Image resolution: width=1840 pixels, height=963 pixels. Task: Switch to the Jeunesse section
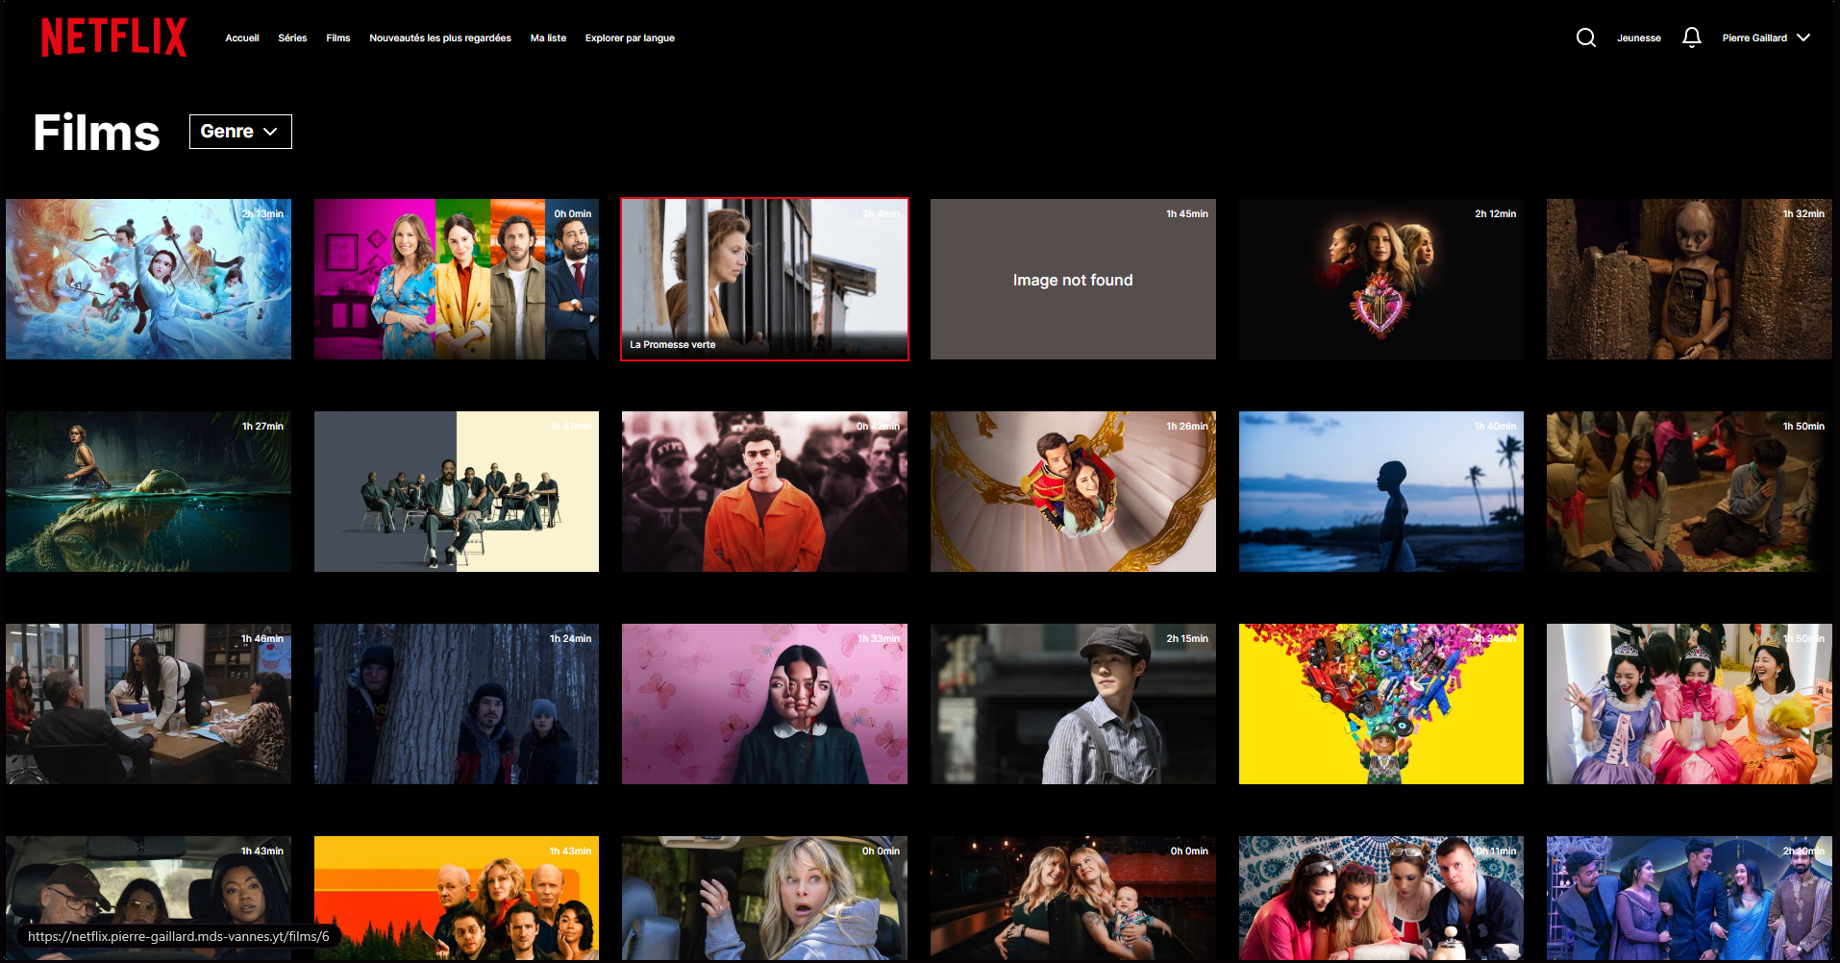[1638, 38]
